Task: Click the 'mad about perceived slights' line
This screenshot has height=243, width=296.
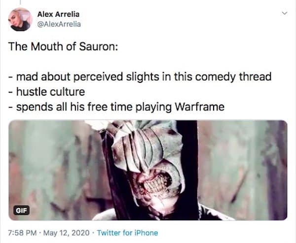Action: (x=140, y=76)
